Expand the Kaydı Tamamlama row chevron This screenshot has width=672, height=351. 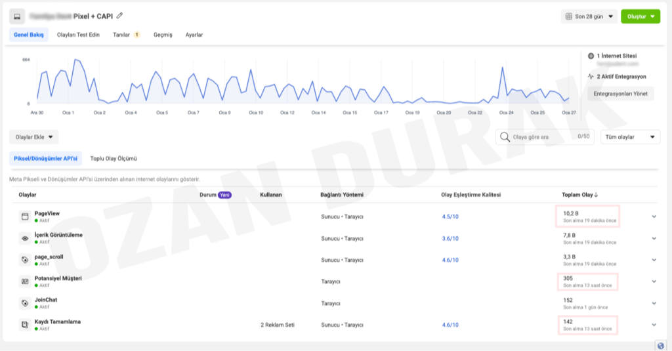tap(654, 325)
